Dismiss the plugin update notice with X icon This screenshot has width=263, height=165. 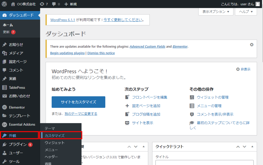(252, 45)
